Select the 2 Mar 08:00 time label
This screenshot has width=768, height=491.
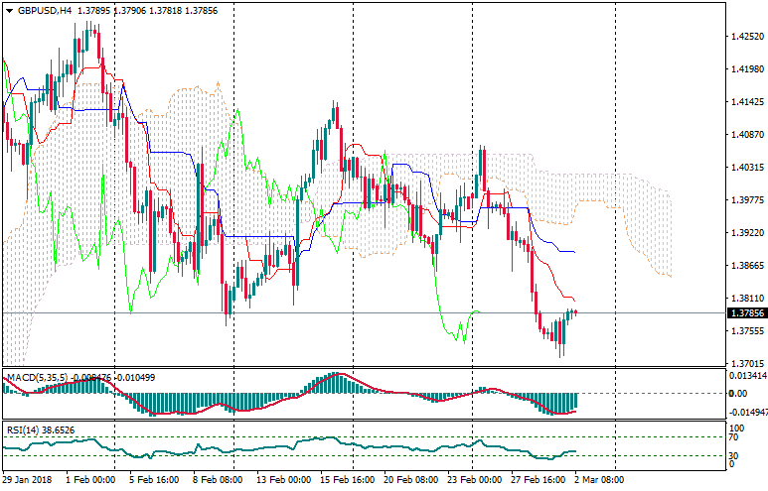click(x=599, y=478)
